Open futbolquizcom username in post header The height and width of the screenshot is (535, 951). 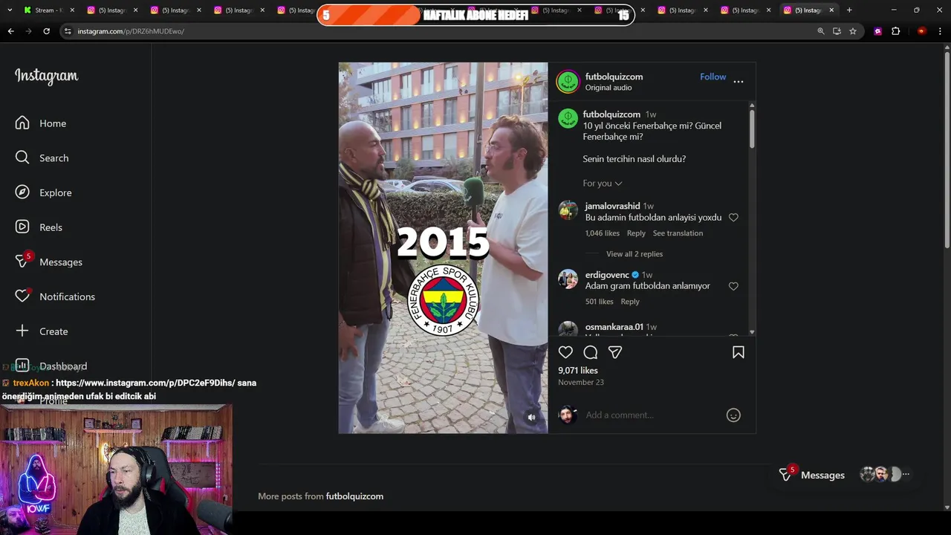[x=614, y=77]
